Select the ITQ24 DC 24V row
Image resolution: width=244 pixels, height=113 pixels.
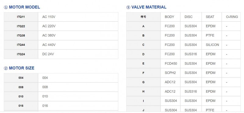click(x=61, y=54)
